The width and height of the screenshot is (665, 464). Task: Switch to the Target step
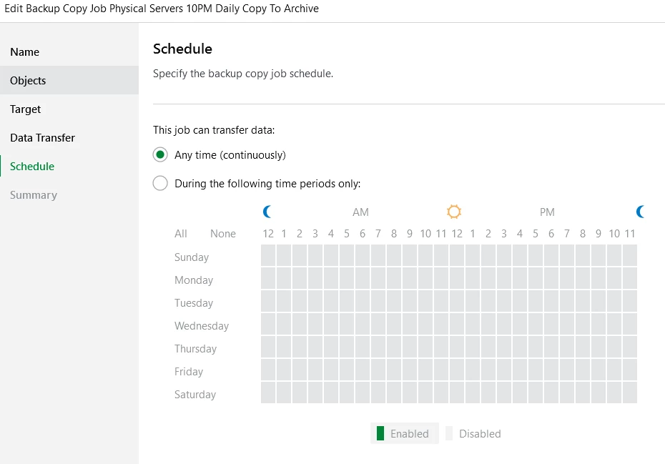click(x=26, y=109)
